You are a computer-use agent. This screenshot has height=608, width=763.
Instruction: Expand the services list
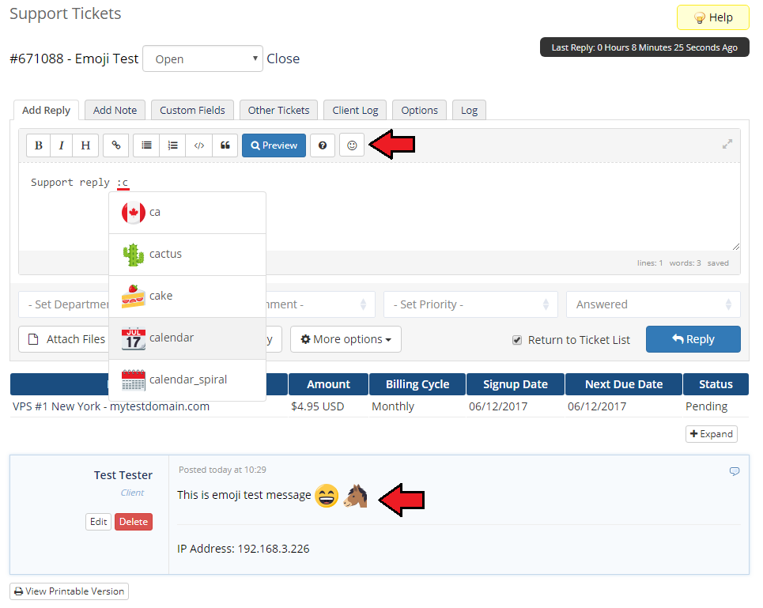point(712,434)
